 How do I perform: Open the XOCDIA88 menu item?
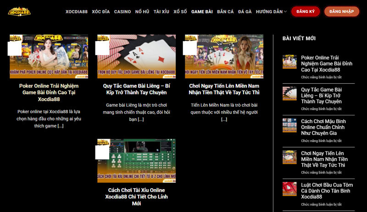(77, 12)
